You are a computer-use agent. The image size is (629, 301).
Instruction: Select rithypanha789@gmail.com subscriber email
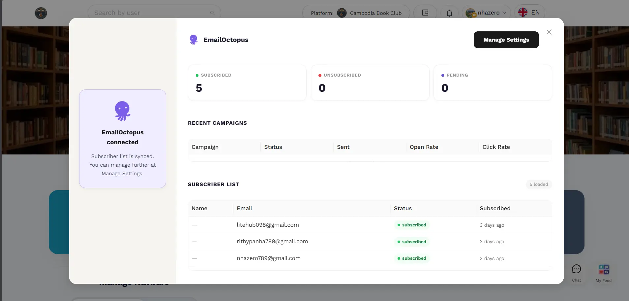(272, 241)
